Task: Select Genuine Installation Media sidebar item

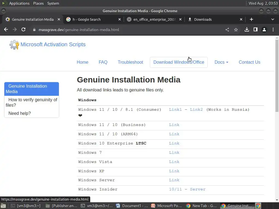Action: click(32, 89)
